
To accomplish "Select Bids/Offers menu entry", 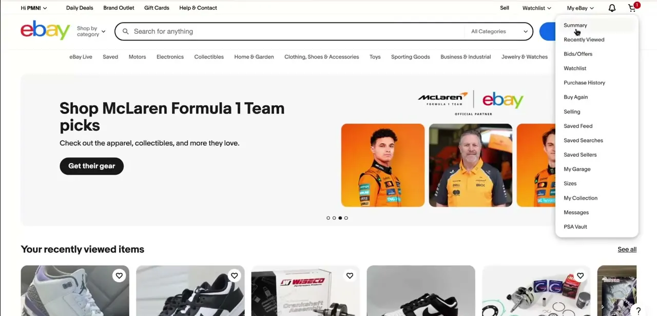I will [577, 54].
